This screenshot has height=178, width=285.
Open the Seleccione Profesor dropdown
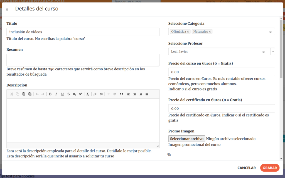pos(273,52)
